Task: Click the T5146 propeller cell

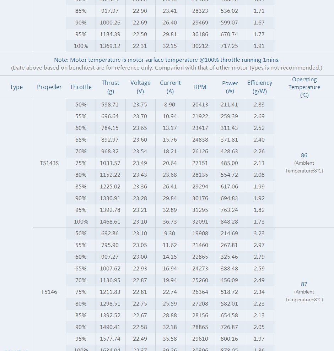Action: [49, 292]
